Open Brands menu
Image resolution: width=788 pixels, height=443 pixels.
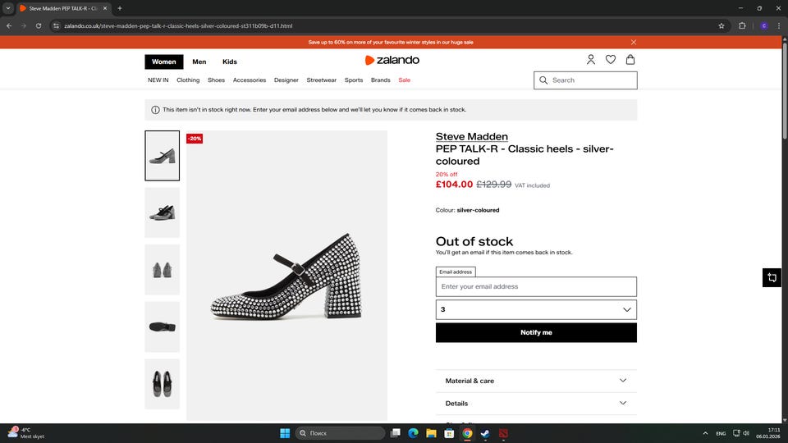[x=380, y=80]
